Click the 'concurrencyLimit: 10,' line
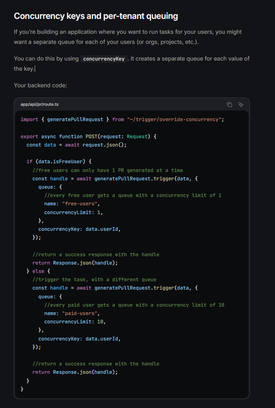Image resolution: width=275 pixels, height=408 pixels. point(75,322)
